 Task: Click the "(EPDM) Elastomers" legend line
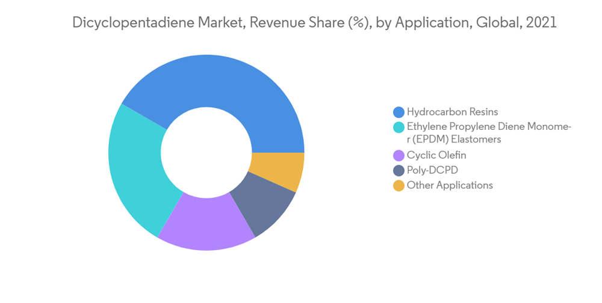(454, 139)
